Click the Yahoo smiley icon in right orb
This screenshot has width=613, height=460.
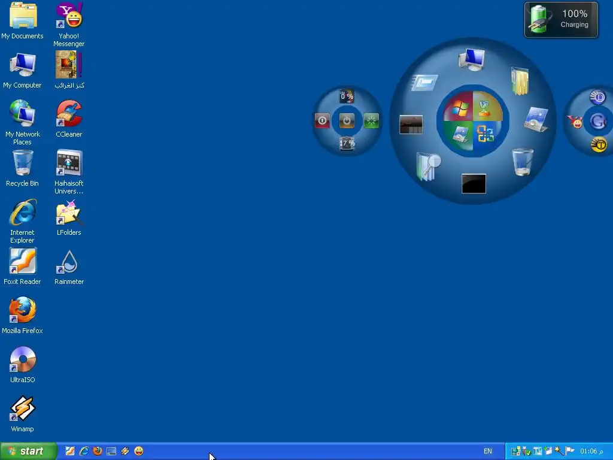[x=575, y=122]
